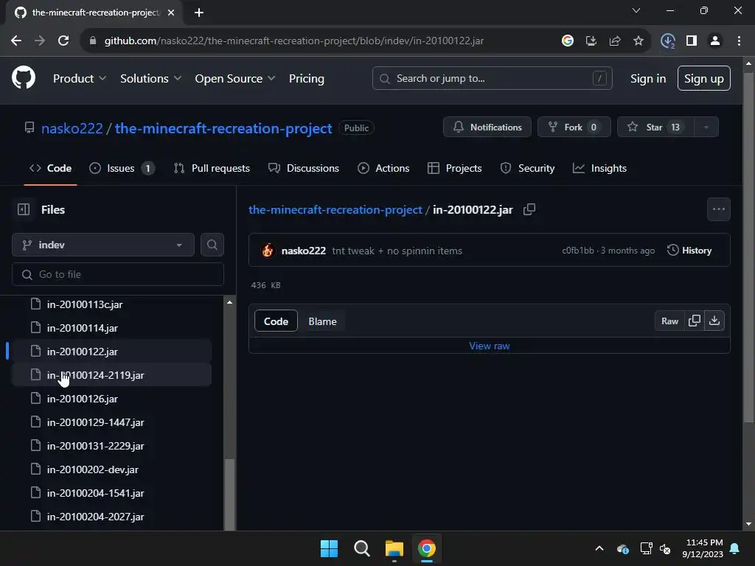The height and width of the screenshot is (566, 755).
Task: Download raw file icon
Action: pyautogui.click(x=714, y=321)
